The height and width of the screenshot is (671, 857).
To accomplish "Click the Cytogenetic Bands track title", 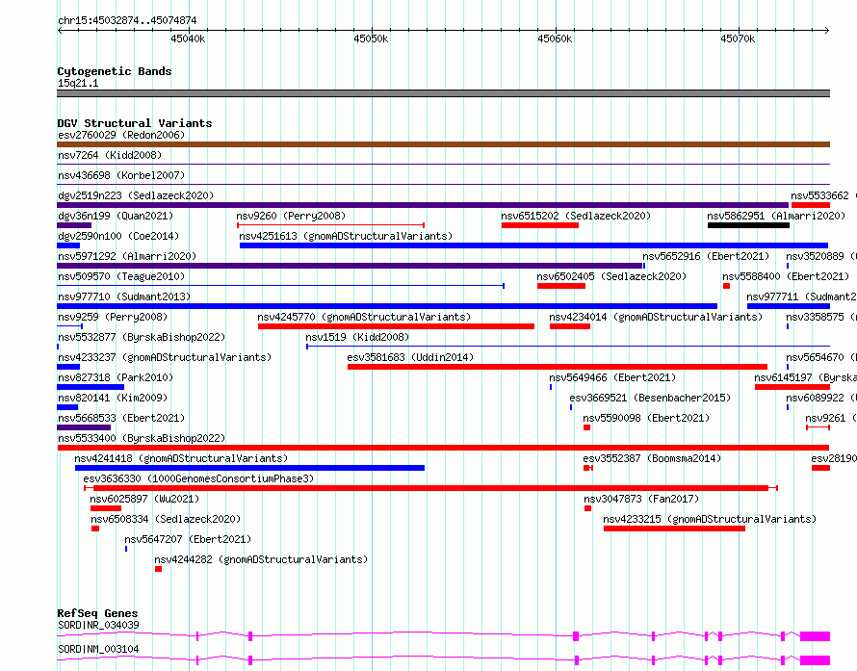I will (x=115, y=71).
